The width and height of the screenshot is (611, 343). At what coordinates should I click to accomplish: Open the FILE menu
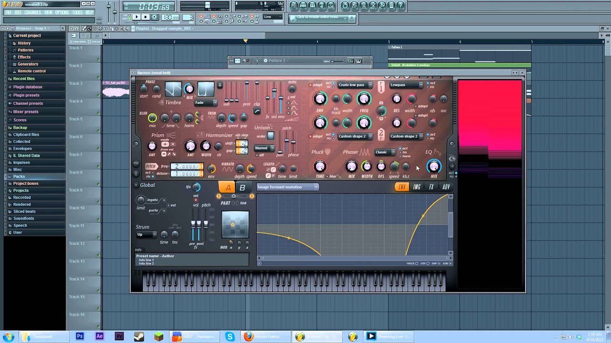(x=9, y=12)
